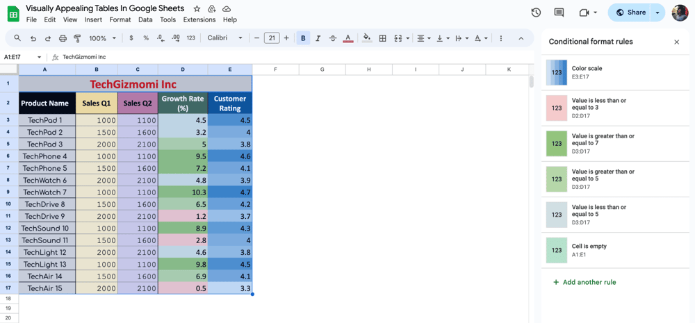Image resolution: width=695 pixels, height=323 pixels.
Task: Select the paint format tool
Action: coord(77,38)
